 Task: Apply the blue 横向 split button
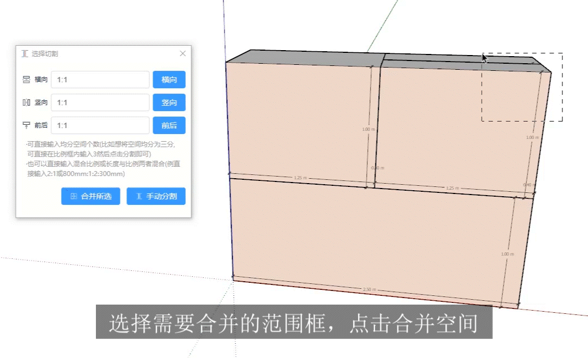(169, 80)
